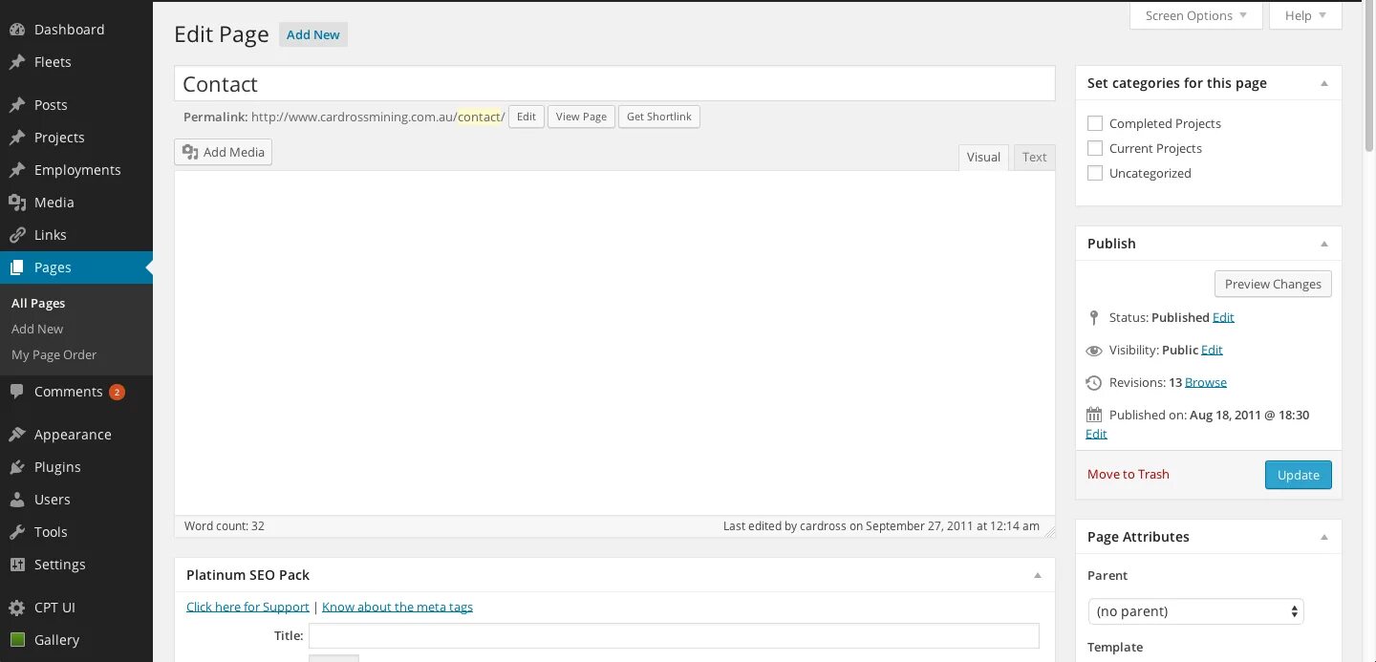1376x662 pixels.
Task: Click the Comments speech bubble icon
Action: coord(17,392)
